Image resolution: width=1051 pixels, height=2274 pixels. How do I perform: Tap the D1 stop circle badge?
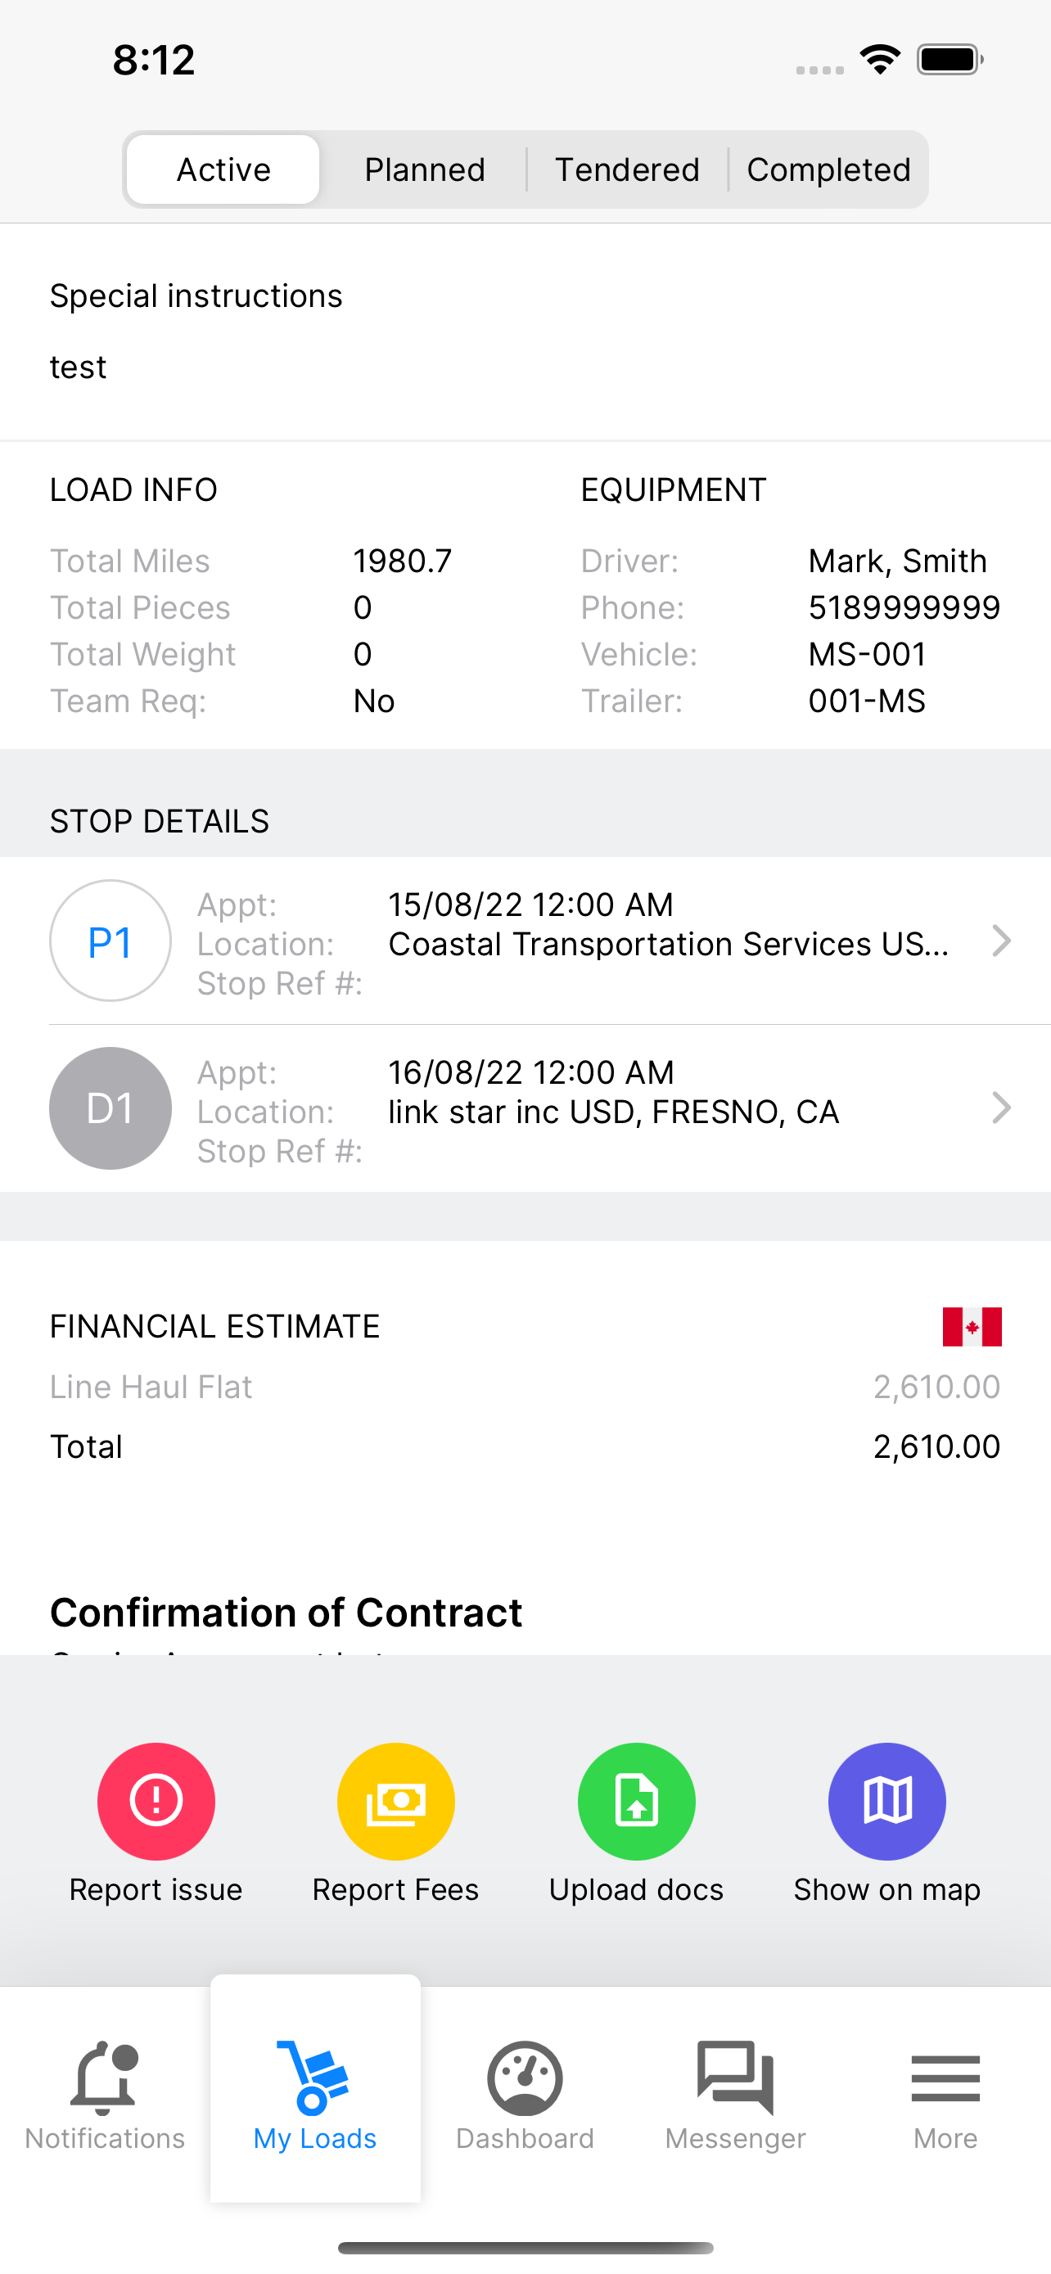[111, 1108]
